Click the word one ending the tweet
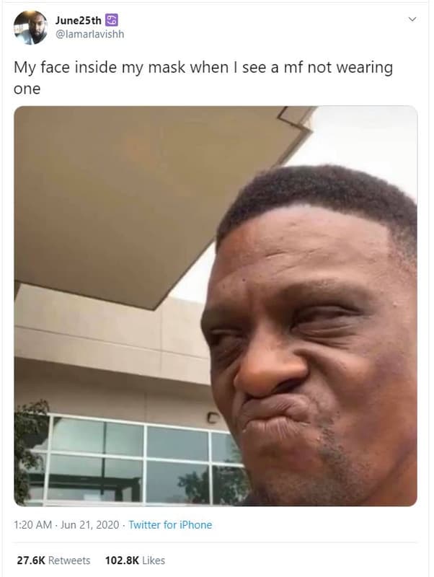This screenshot has height=577, width=434. (27, 89)
